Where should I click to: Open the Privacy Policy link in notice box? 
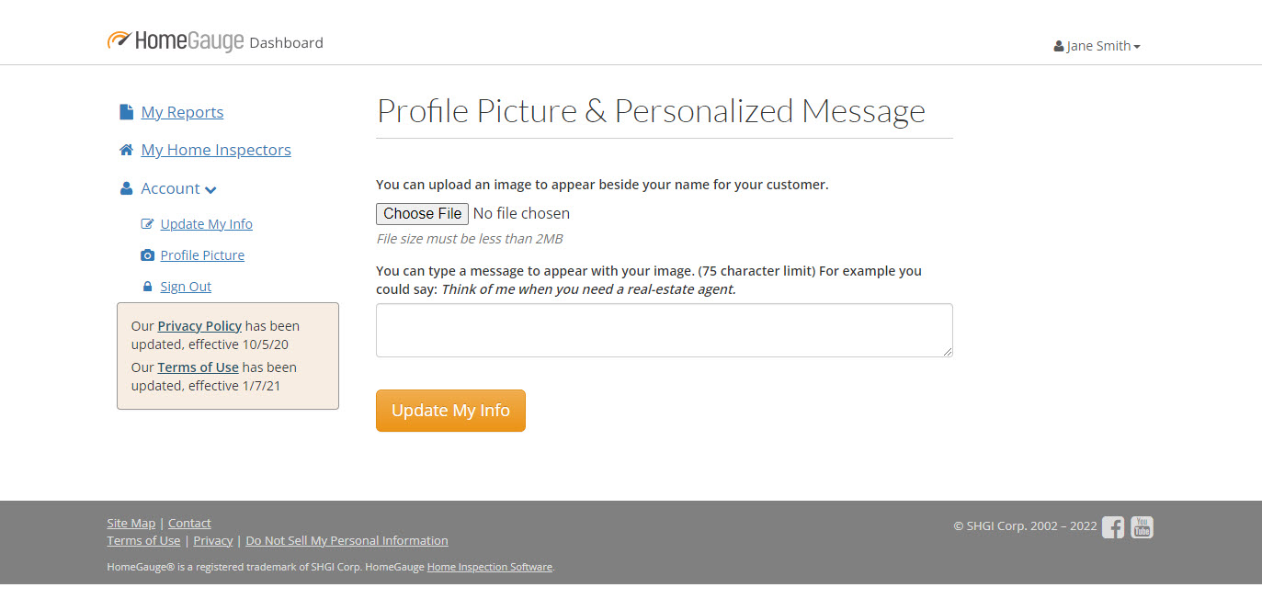(199, 326)
